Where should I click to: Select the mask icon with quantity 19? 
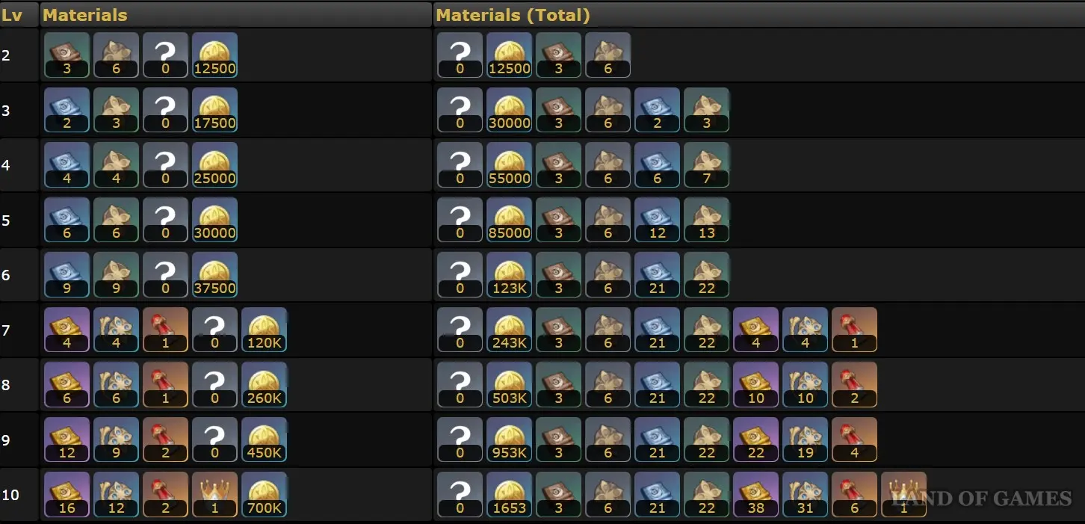806,440
